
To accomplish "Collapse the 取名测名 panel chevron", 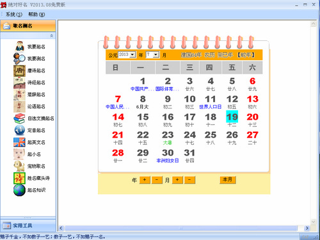I will click(52, 36).
